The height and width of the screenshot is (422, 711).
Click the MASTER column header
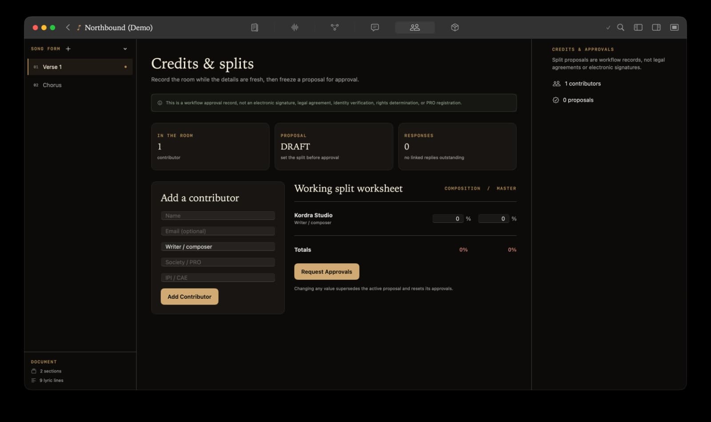506,189
